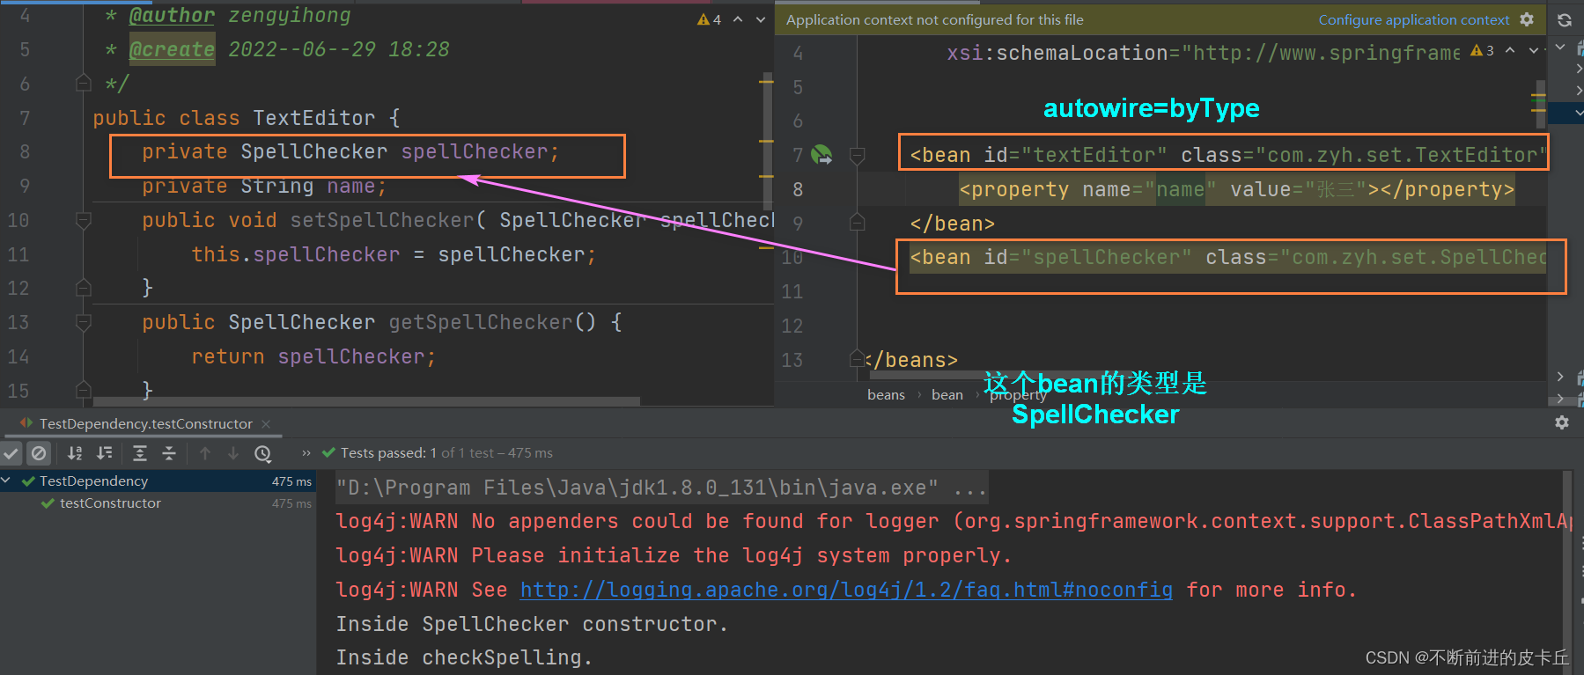Click the reload icon in side panel

coord(1565,20)
